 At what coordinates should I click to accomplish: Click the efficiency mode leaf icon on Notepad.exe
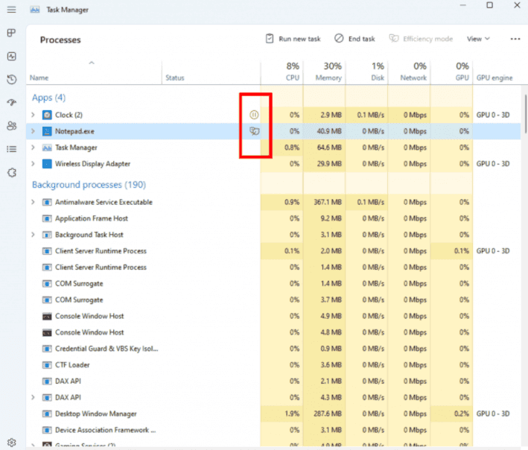[x=255, y=131]
